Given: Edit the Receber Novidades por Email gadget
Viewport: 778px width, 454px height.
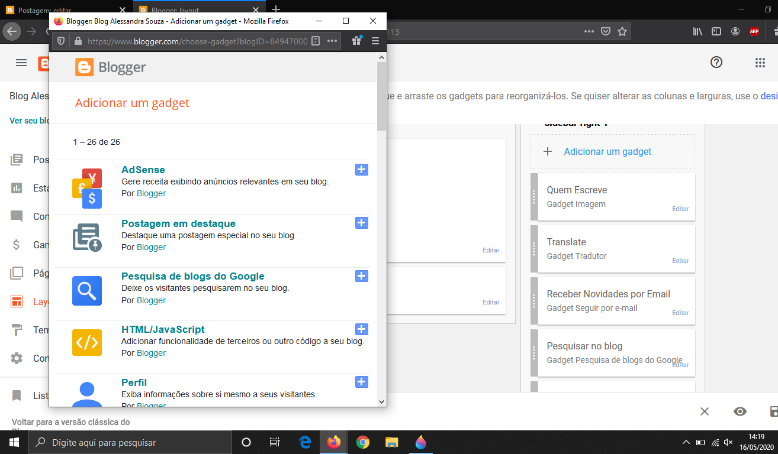Looking at the screenshot, I should pos(680,313).
